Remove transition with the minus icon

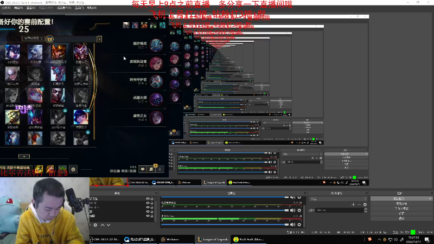[359, 205]
